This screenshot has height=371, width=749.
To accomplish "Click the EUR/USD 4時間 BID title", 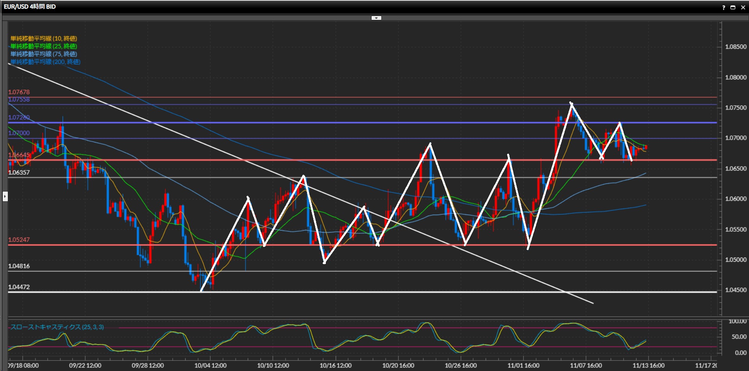I will [x=30, y=7].
